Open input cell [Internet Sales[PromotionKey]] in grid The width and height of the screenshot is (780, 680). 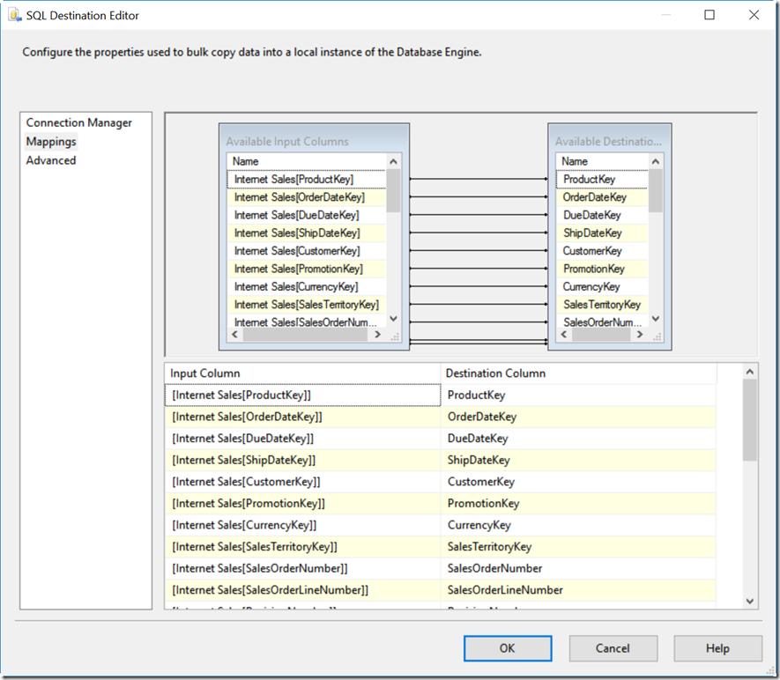[x=302, y=504]
